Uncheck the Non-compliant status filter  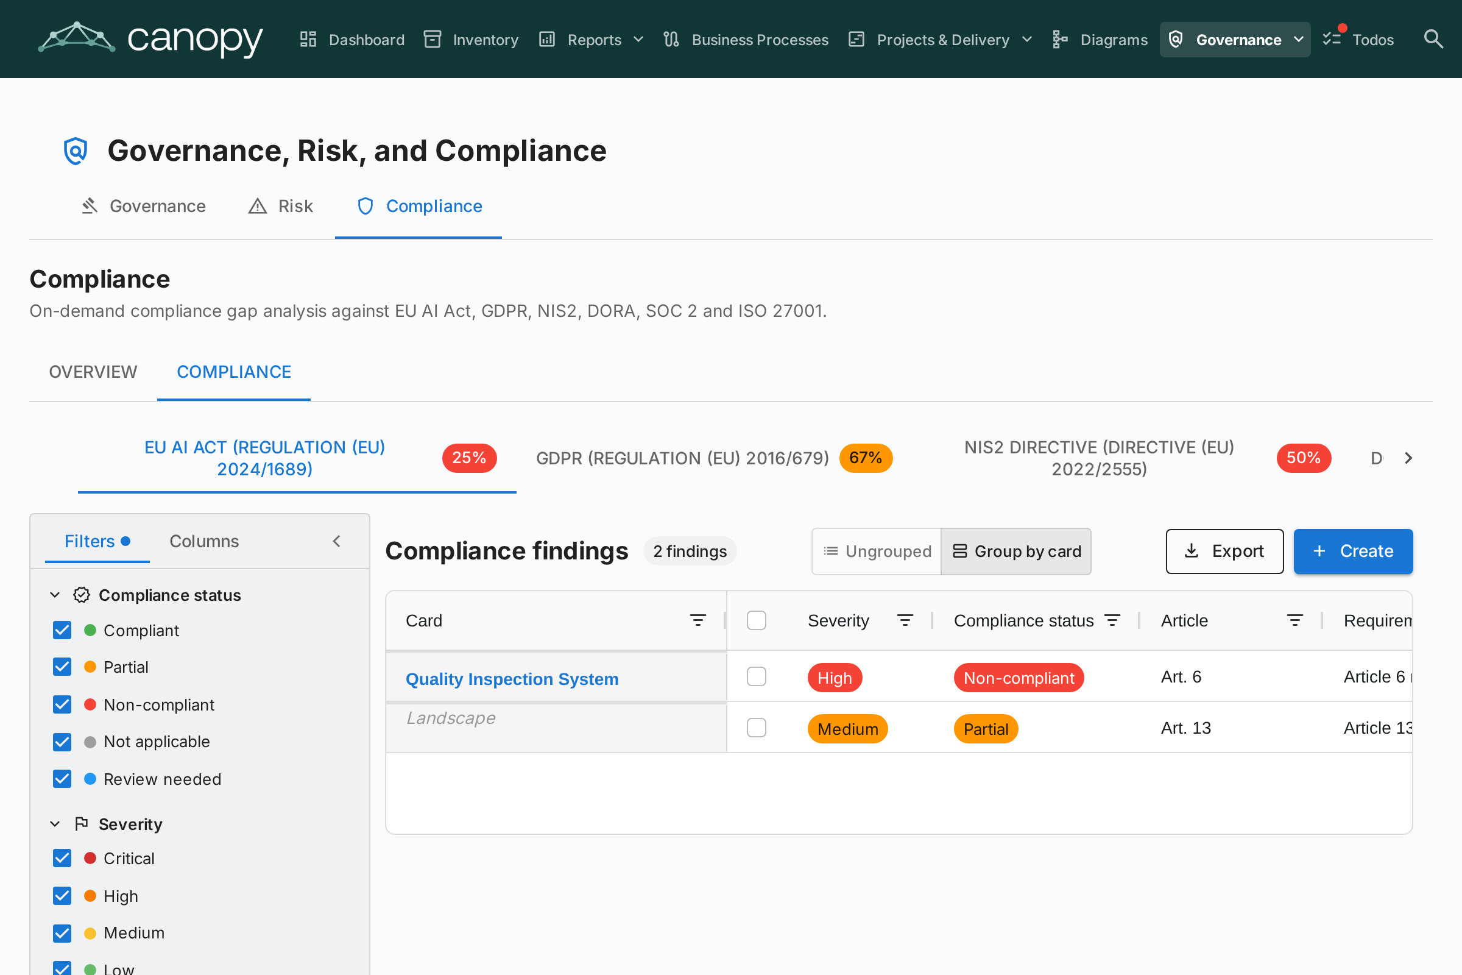coord(62,704)
